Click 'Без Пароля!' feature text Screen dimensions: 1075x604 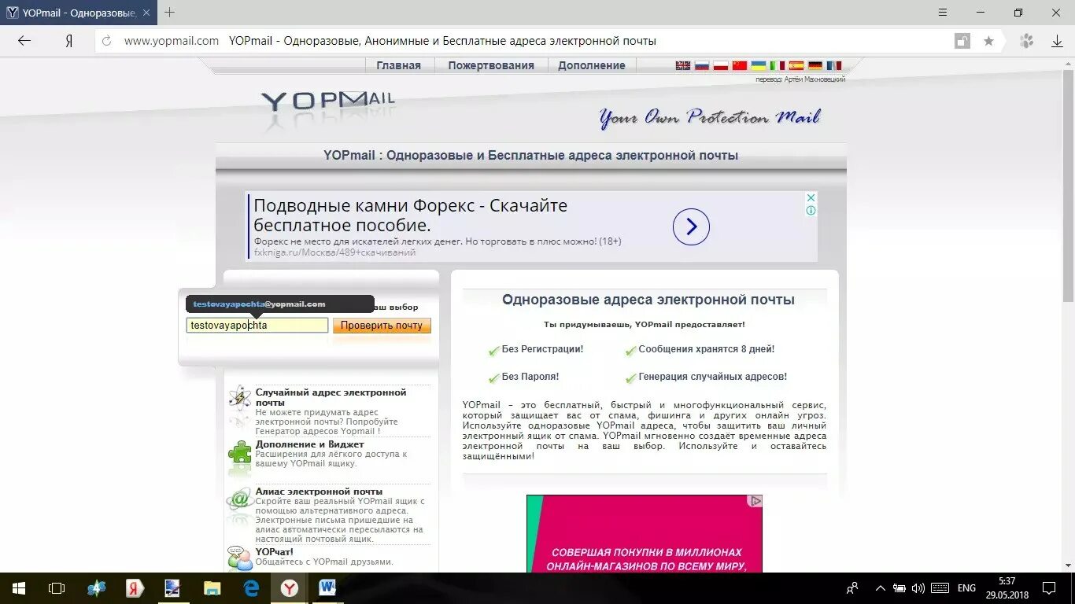coord(530,377)
